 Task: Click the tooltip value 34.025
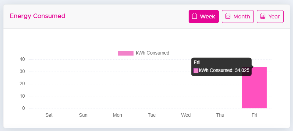(242, 71)
